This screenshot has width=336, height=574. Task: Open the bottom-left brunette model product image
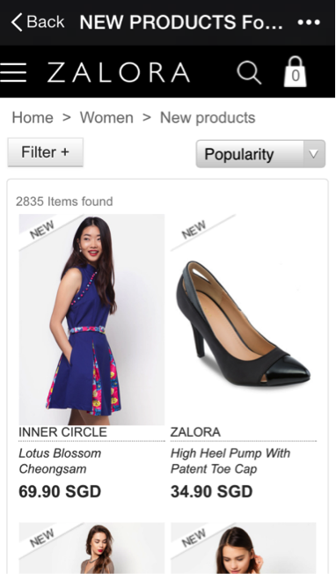click(x=91, y=548)
